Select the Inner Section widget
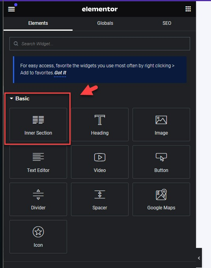Screen dimensions: 211x268 38,124
